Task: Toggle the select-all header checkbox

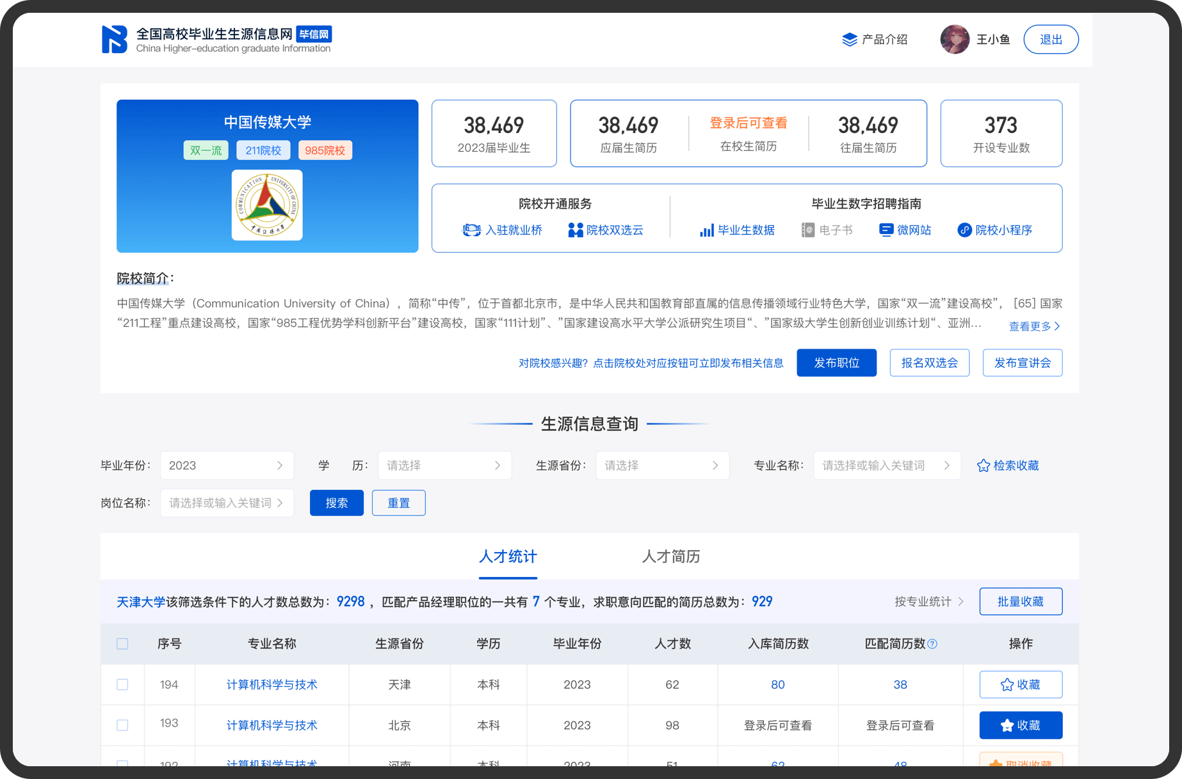Action: coord(122,644)
